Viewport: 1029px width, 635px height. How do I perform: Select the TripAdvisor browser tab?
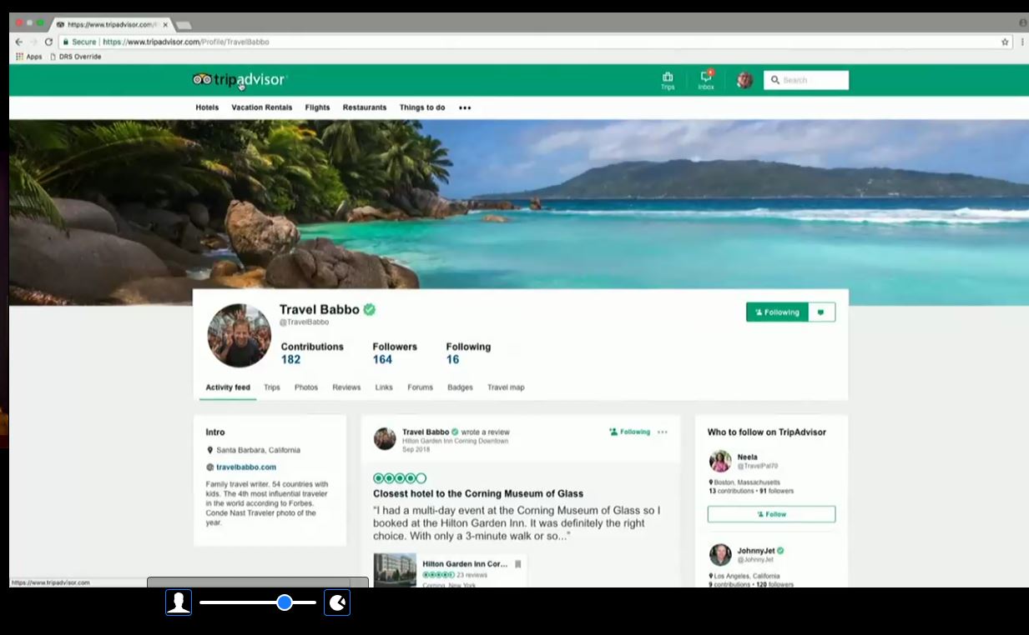111,24
